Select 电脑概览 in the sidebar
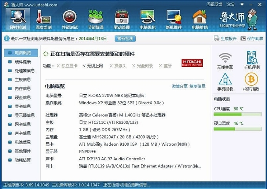This screenshot has width=267, height=189. 21,52
